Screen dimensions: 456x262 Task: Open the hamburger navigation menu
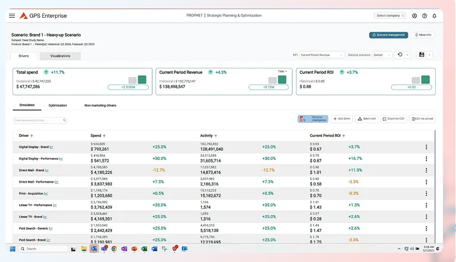(x=12, y=15)
